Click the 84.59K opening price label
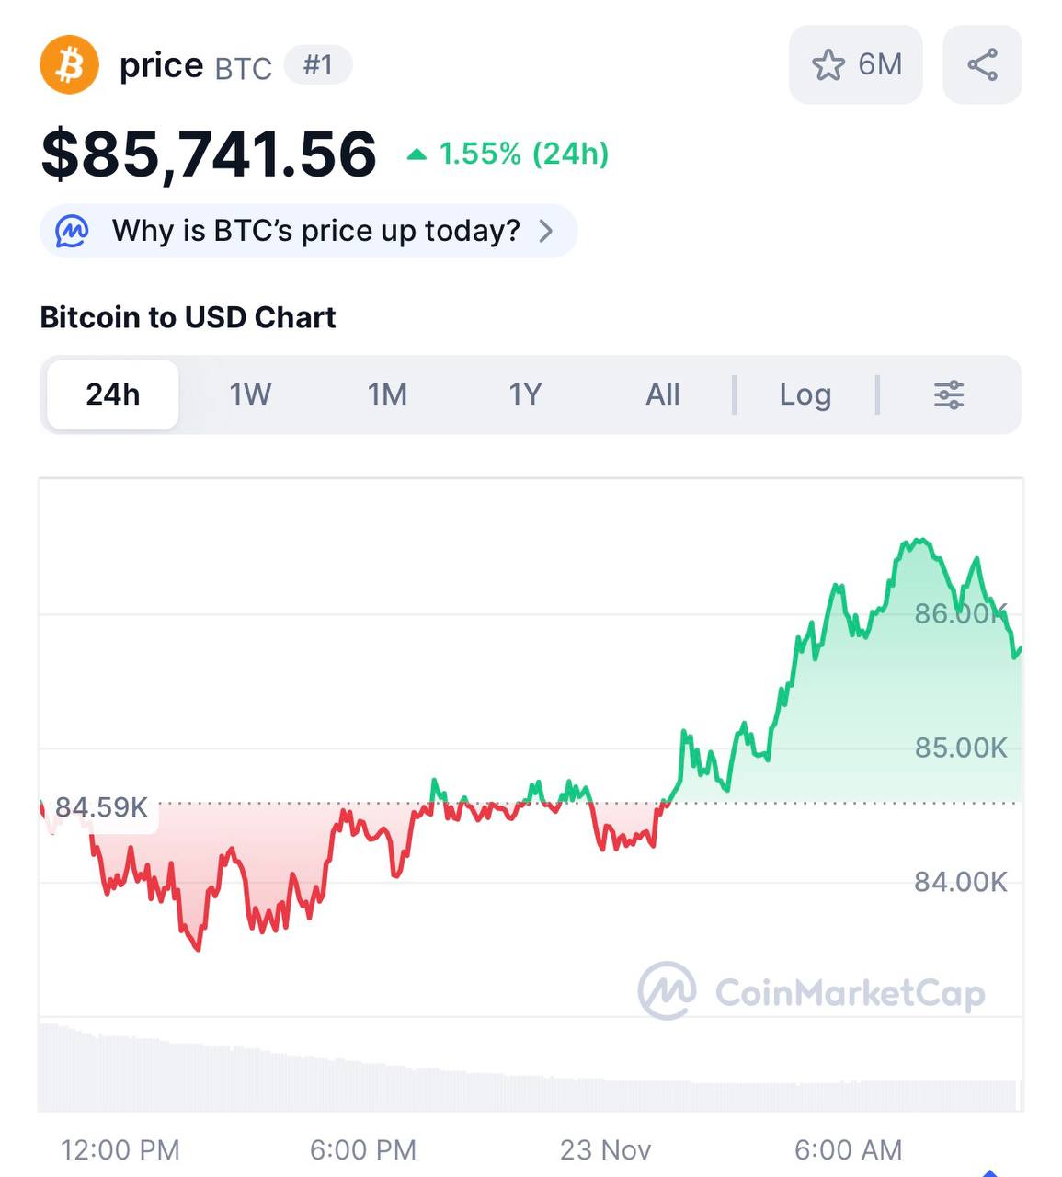The height and width of the screenshot is (1177, 1062). 101,807
